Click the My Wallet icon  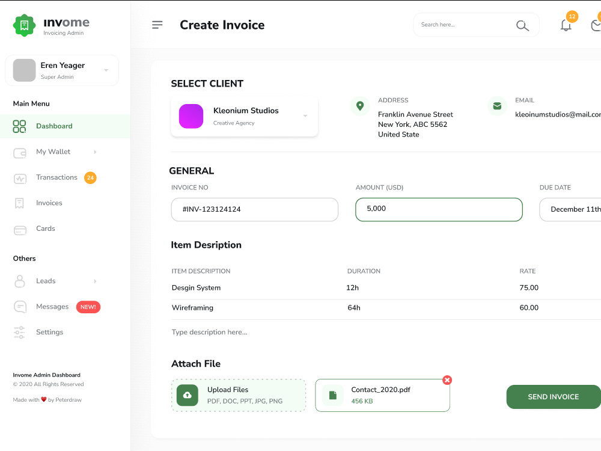coord(20,153)
